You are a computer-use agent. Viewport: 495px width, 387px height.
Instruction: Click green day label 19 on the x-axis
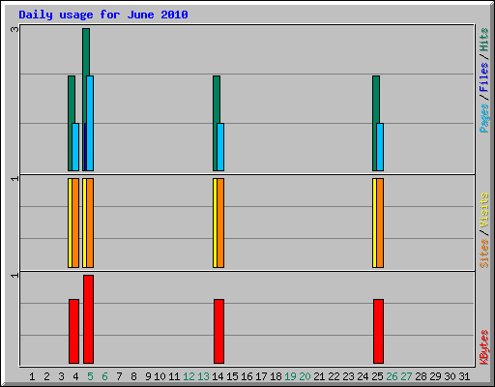tap(290, 376)
